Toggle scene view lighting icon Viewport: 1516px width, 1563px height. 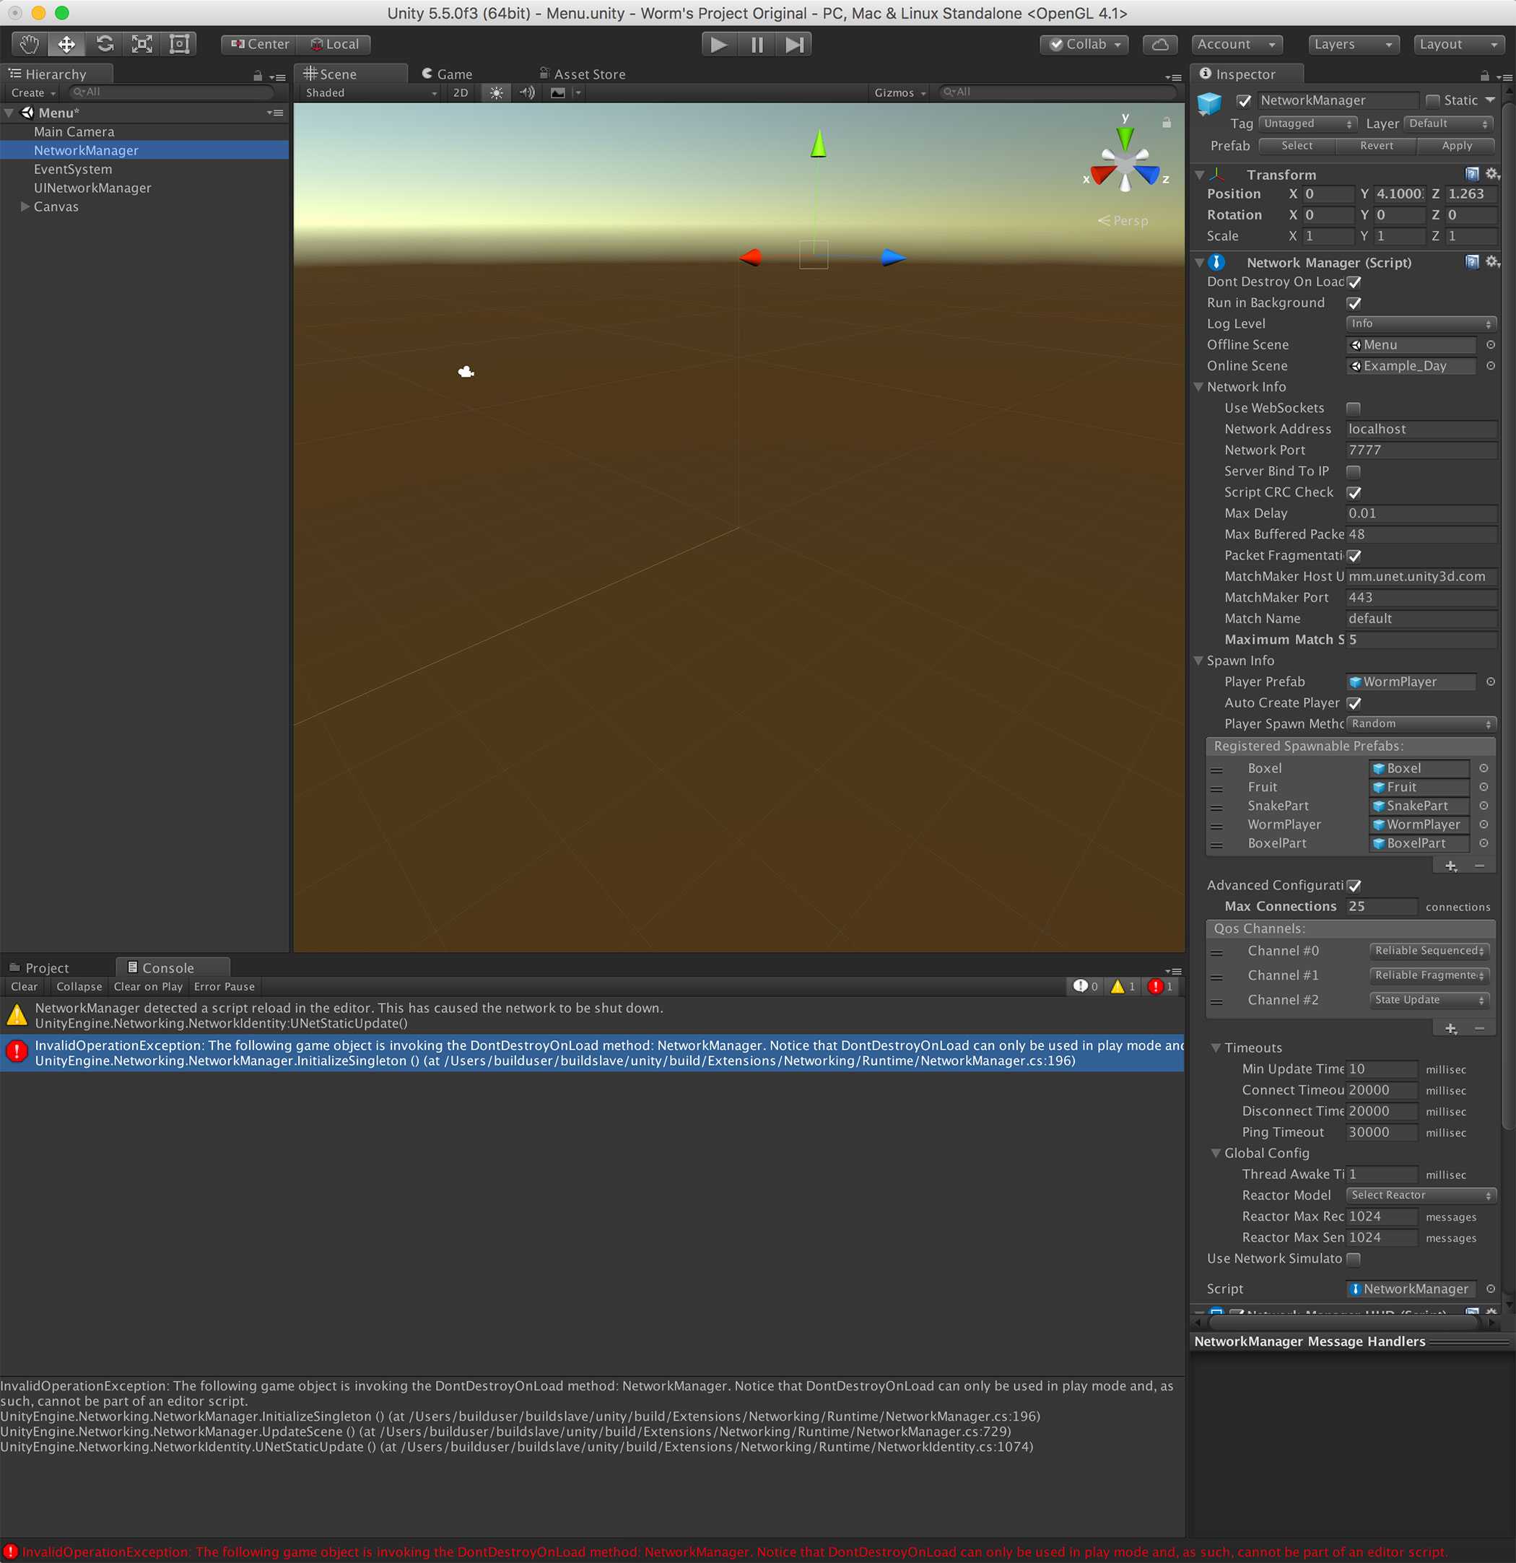pos(496,92)
